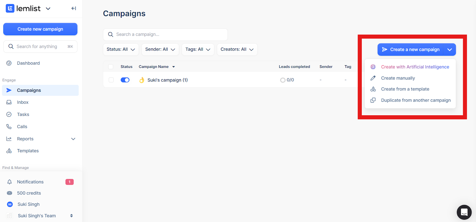Click the lemlist logo icon
Image resolution: width=476 pixels, height=222 pixels.
click(x=10, y=8)
